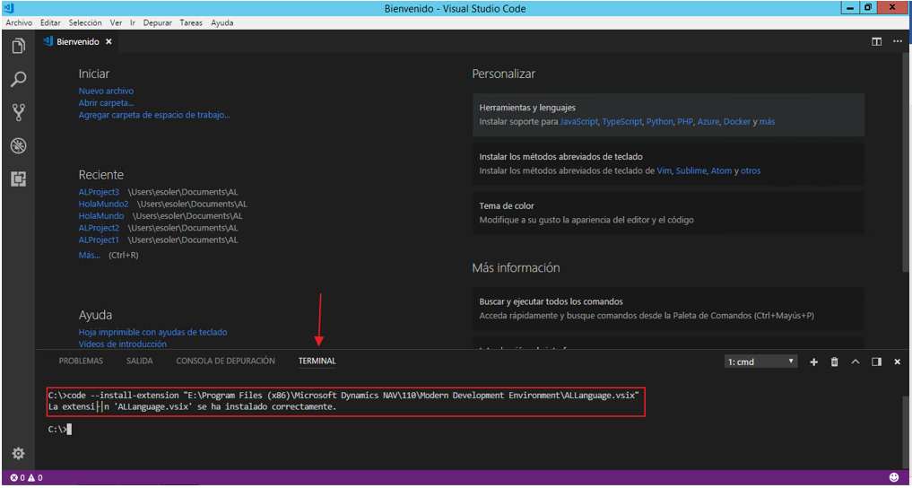Click the split editor icon
The height and width of the screenshot is (488, 912).
[x=877, y=42]
